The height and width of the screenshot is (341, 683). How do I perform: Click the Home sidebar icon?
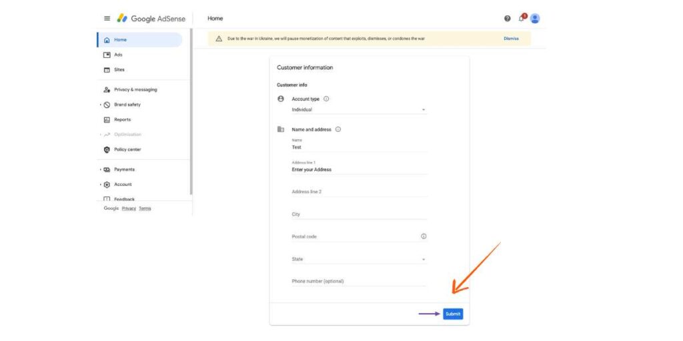pyautogui.click(x=107, y=40)
